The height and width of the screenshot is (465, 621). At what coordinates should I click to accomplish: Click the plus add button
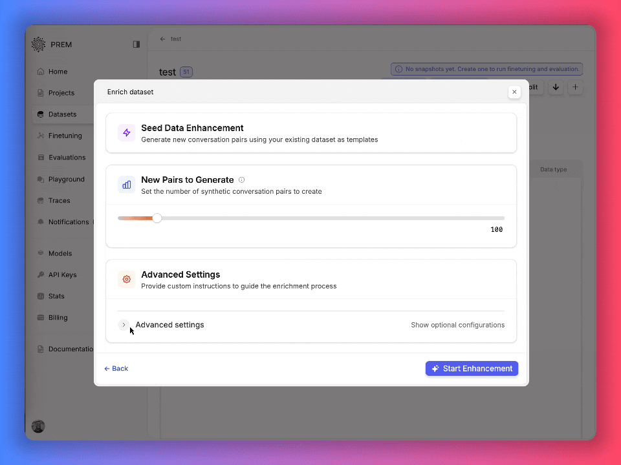575,87
